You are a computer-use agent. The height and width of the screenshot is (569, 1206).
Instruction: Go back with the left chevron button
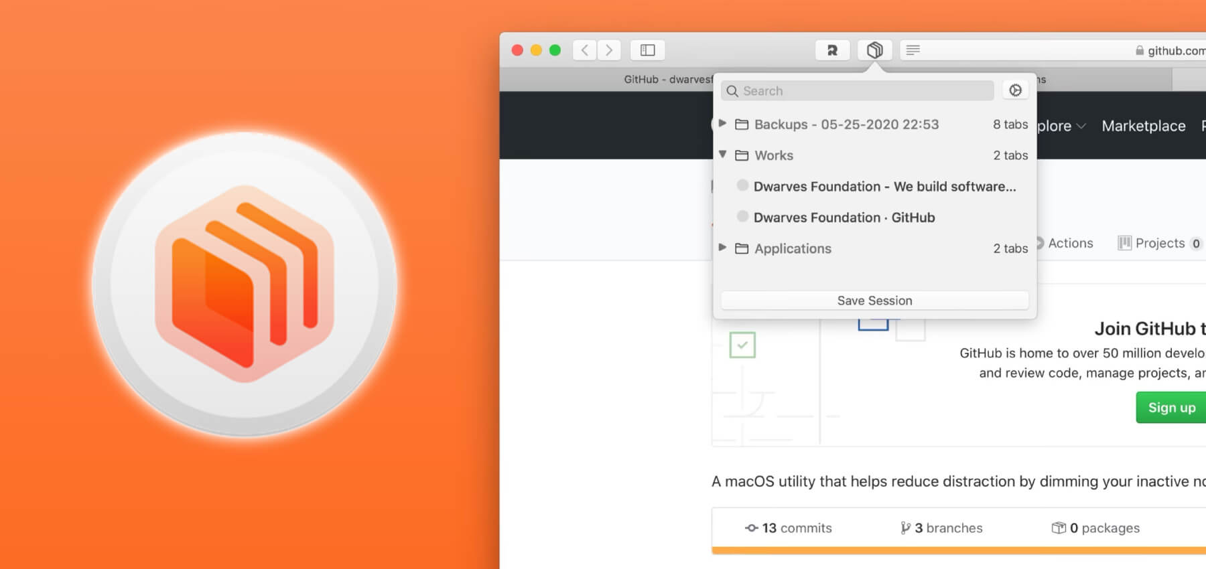coord(585,50)
